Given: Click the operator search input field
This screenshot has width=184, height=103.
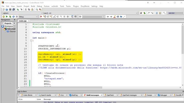Looking at the screenshot, I should [176, 13].
